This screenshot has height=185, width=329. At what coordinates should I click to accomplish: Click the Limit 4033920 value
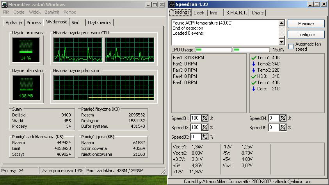[x=62, y=148]
